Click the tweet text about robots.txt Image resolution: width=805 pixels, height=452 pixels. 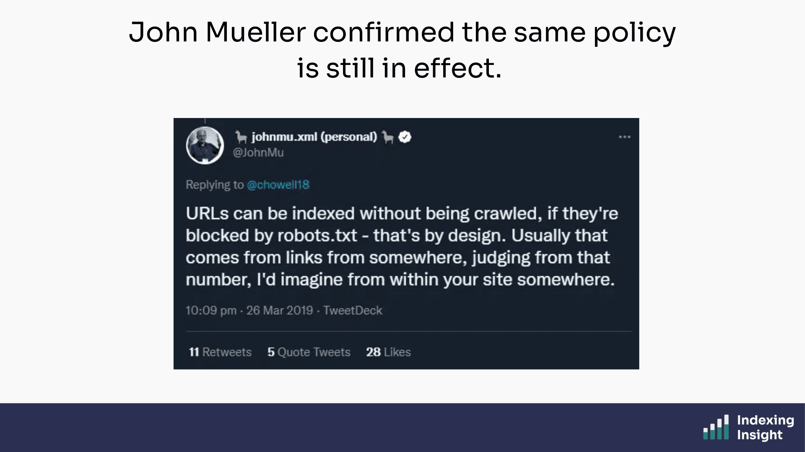401,247
